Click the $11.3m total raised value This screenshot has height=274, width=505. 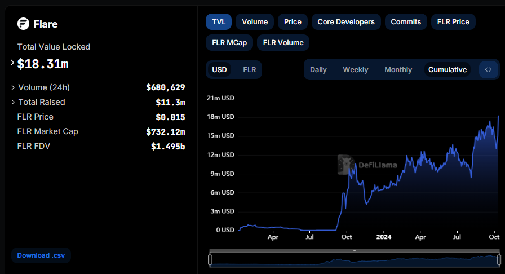coord(170,103)
